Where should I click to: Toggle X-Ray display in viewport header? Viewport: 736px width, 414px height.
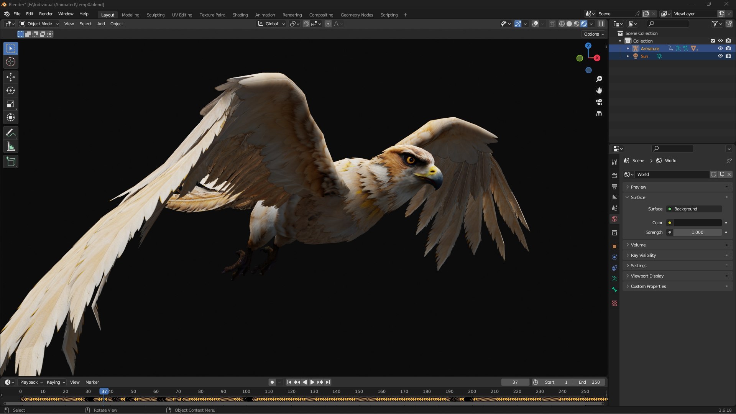tap(552, 24)
